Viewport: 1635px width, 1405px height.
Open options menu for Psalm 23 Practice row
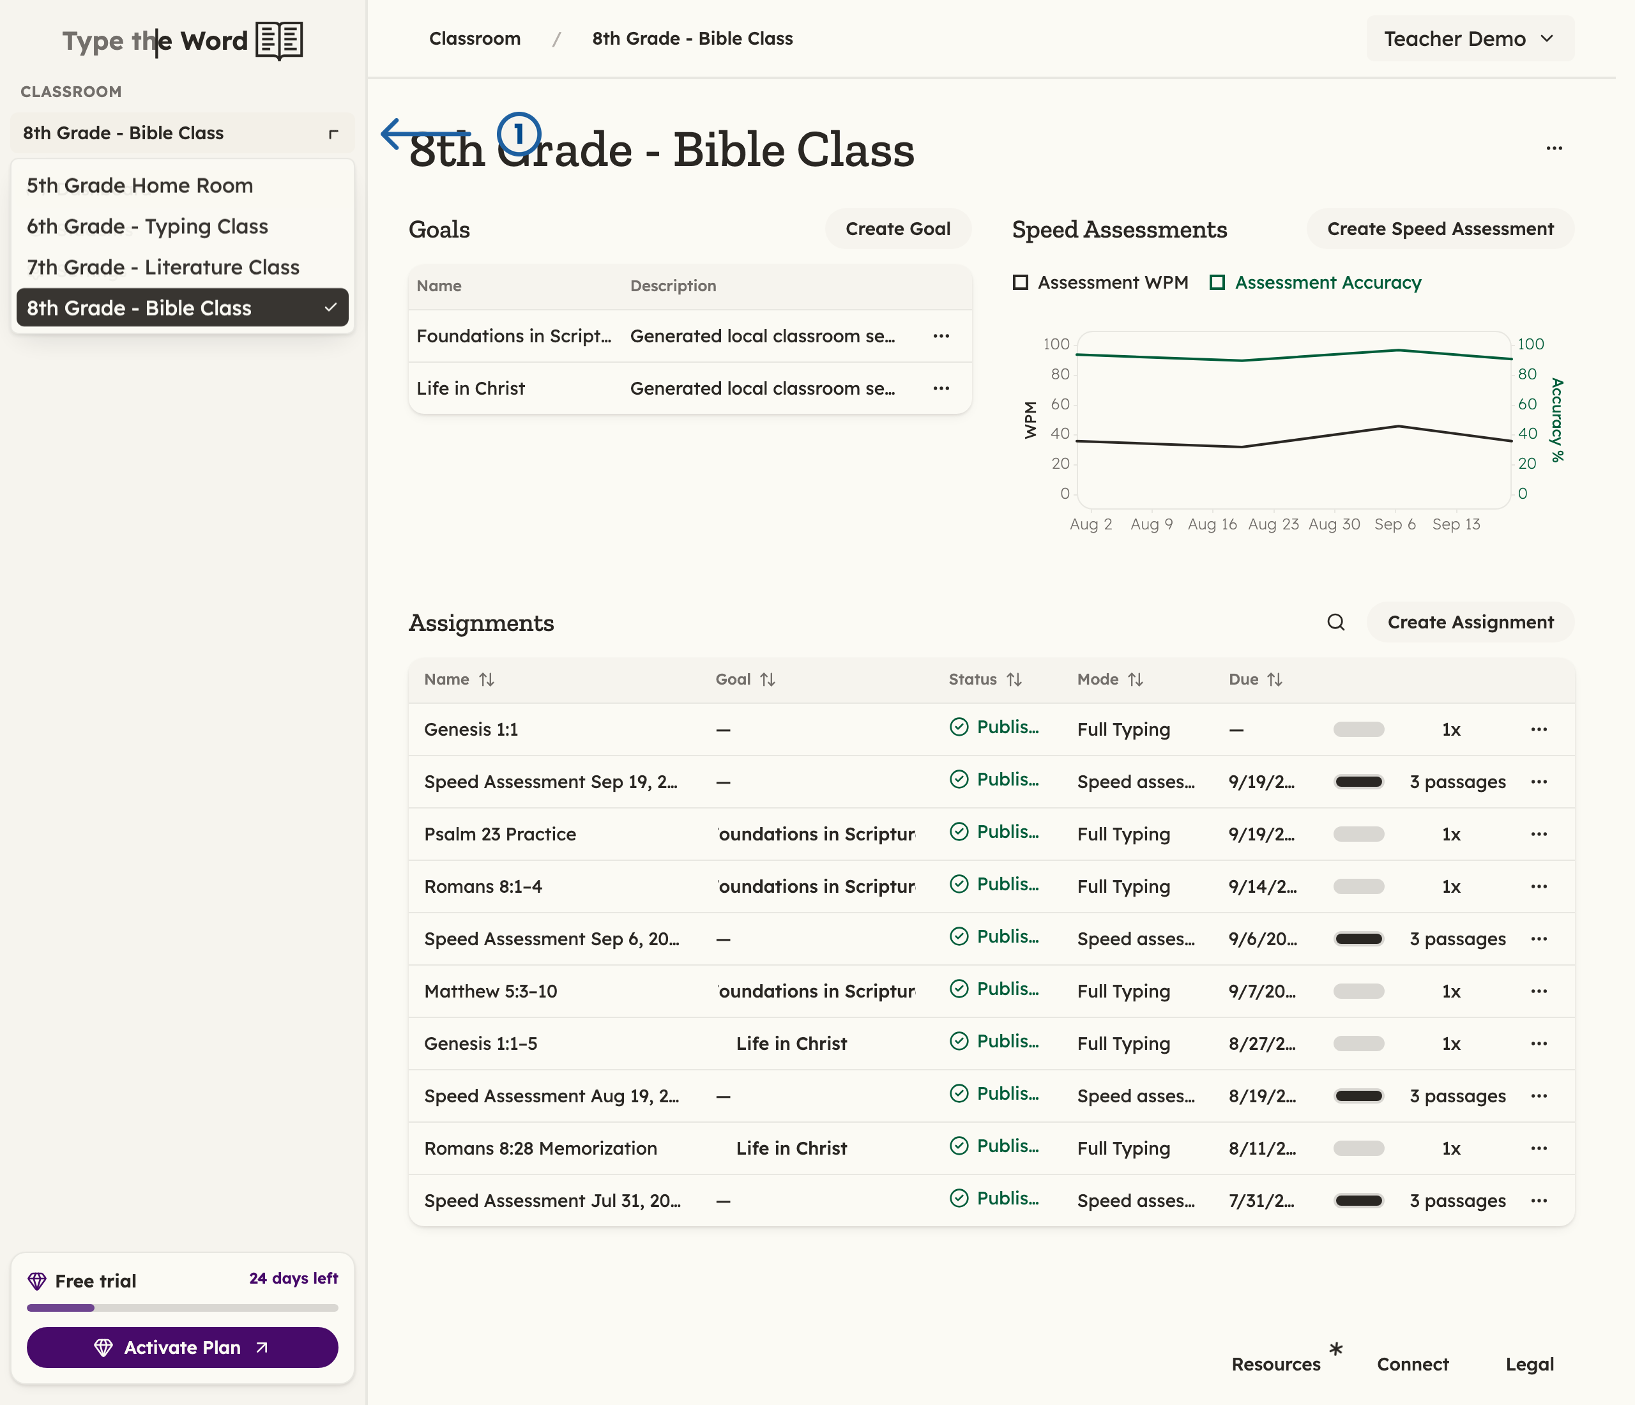pyautogui.click(x=1538, y=834)
